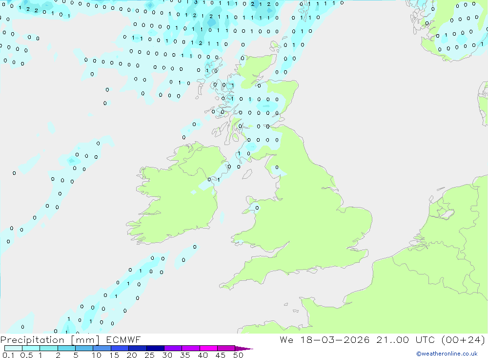Click the '[mm]' unit label
This screenshot has width=488, height=358.
pyautogui.click(x=85, y=340)
